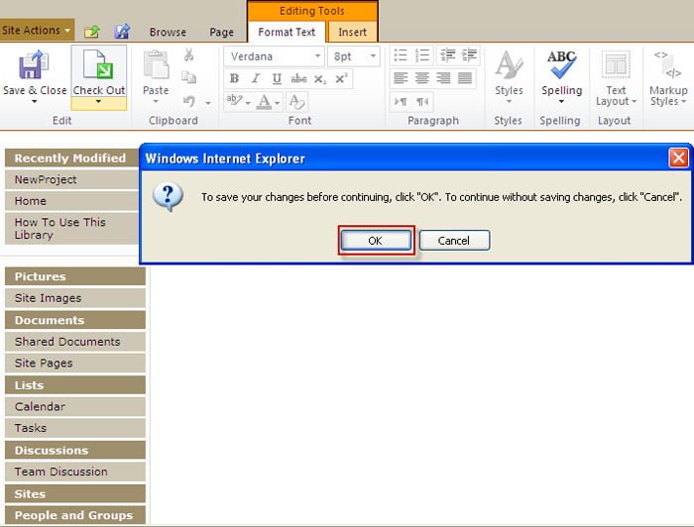Set right-to-left text direction
694x527 pixels.
[x=422, y=102]
